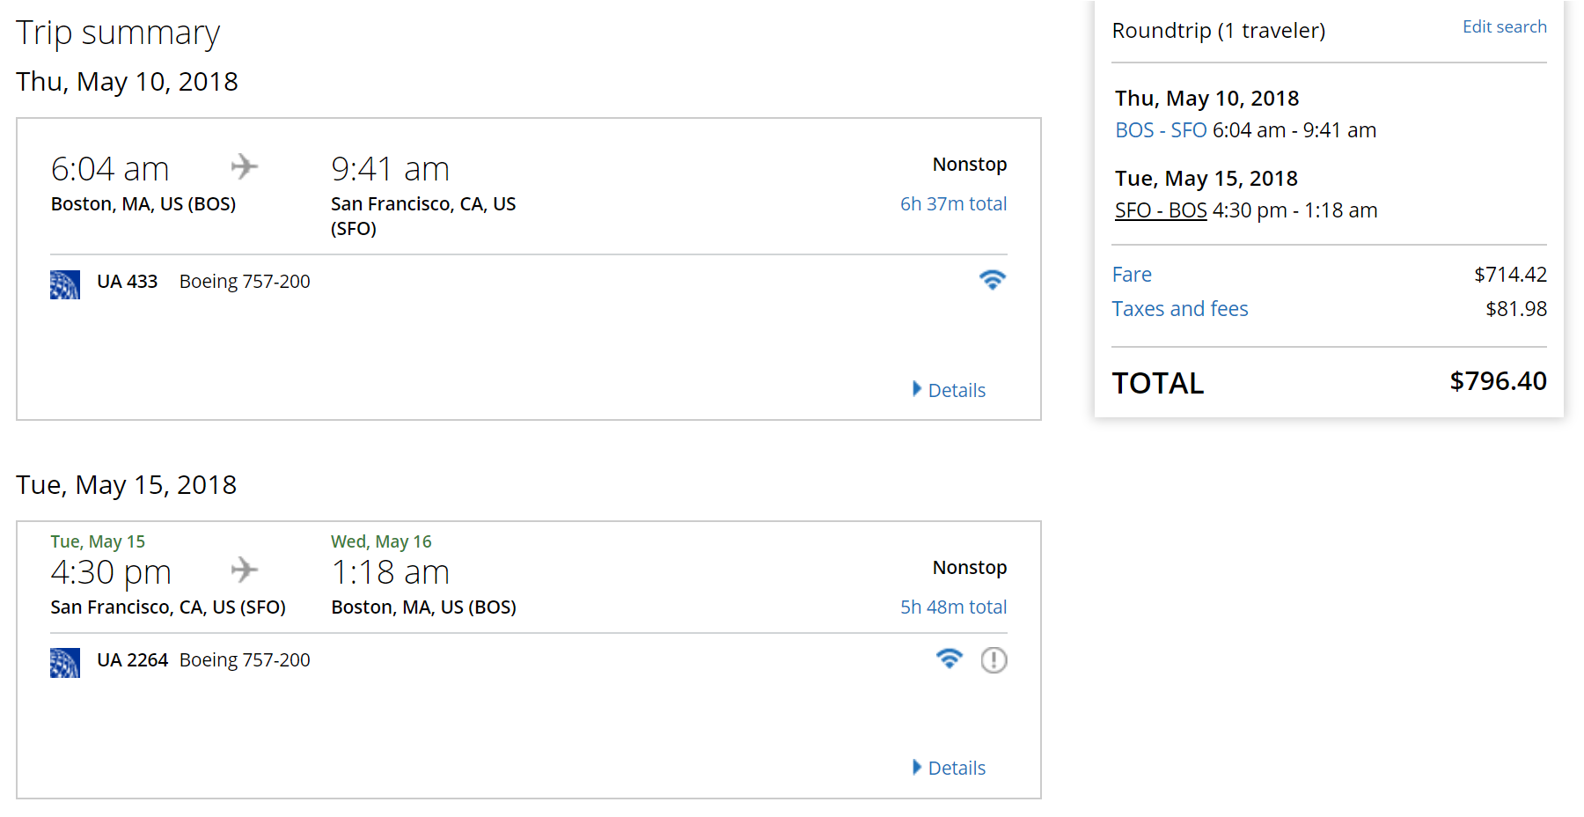Click the airplane icon on the 6:04 am flight
The image size is (1584, 817).
pyautogui.click(x=245, y=166)
